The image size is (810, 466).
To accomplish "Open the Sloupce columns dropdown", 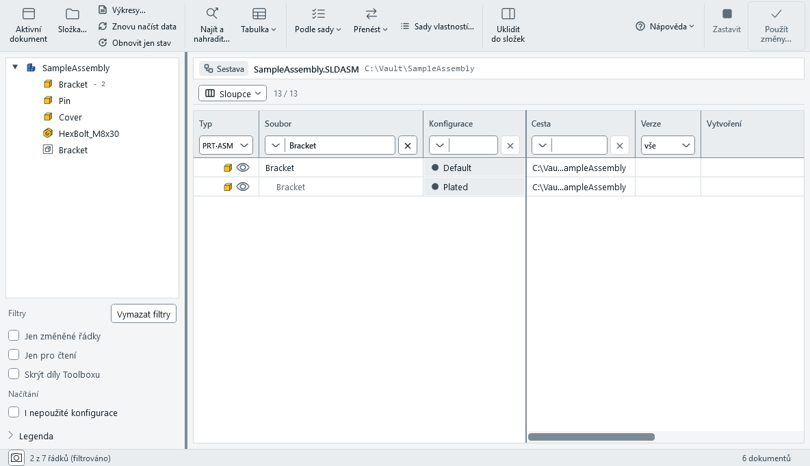I will click(233, 94).
